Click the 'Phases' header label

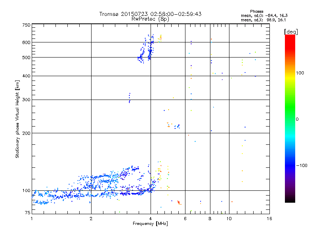256,12
